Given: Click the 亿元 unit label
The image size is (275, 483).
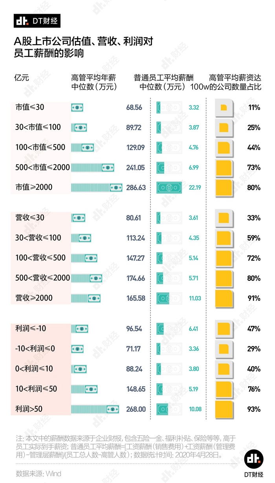Looking at the screenshot, I should 22,78.
